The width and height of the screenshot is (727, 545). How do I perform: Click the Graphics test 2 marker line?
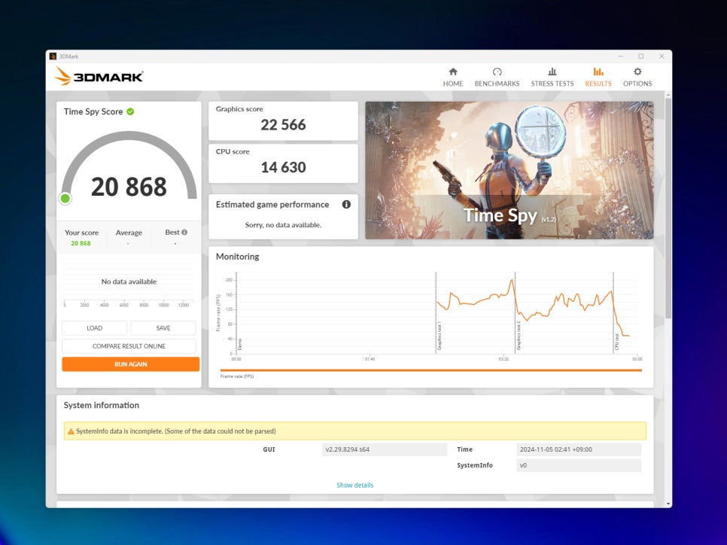tap(515, 312)
